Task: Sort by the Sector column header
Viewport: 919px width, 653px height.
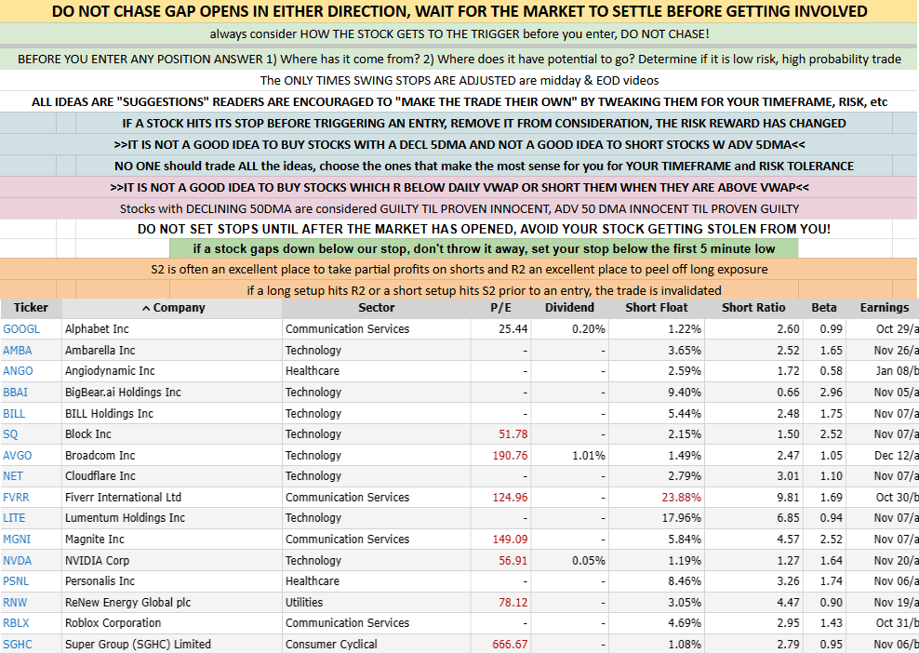Action: (376, 308)
